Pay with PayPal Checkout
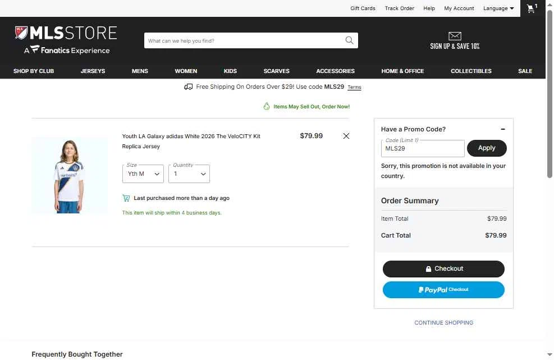Screen dimensions: 554x360 pyautogui.click(x=443, y=290)
